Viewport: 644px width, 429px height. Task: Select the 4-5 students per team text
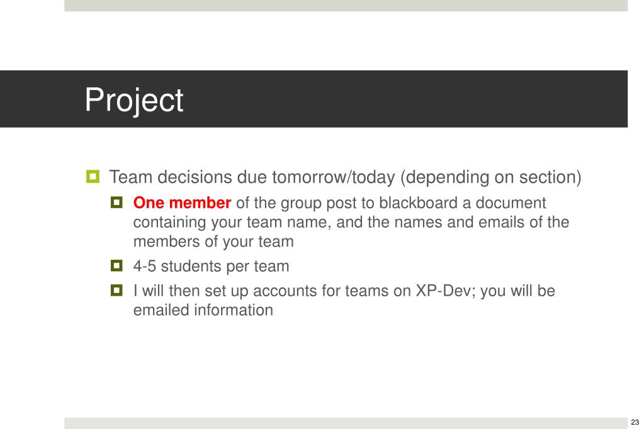(x=211, y=267)
